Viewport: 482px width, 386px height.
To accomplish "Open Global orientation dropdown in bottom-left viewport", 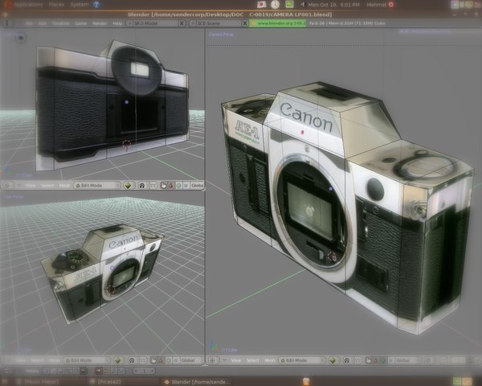I will click(190, 360).
